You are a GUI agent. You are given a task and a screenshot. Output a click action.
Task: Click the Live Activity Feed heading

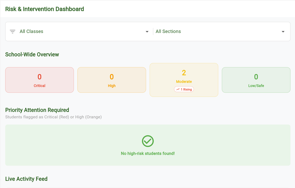click(x=26, y=179)
